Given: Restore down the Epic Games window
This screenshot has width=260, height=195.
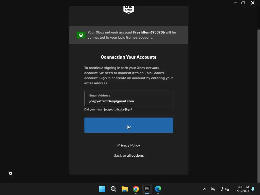Looking at the screenshot, I should pyautogui.click(x=243, y=3).
